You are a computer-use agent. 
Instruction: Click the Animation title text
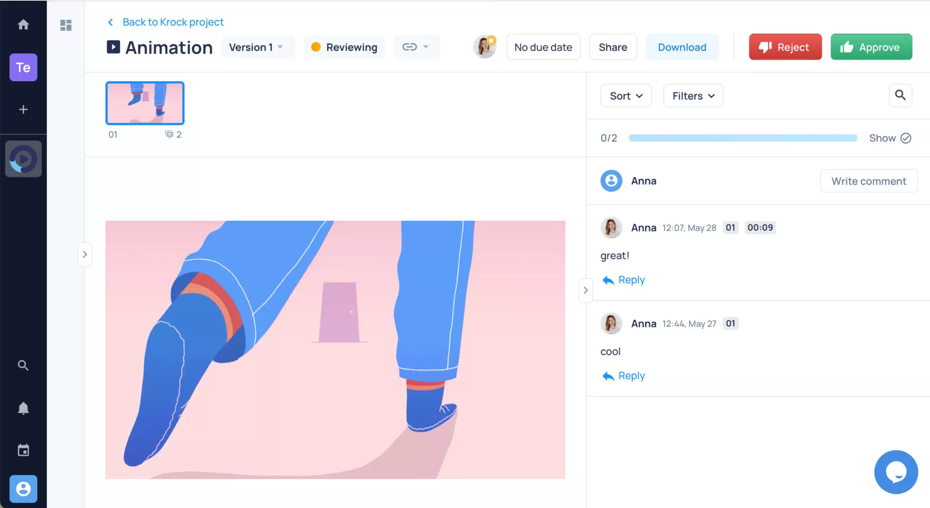[169, 47]
